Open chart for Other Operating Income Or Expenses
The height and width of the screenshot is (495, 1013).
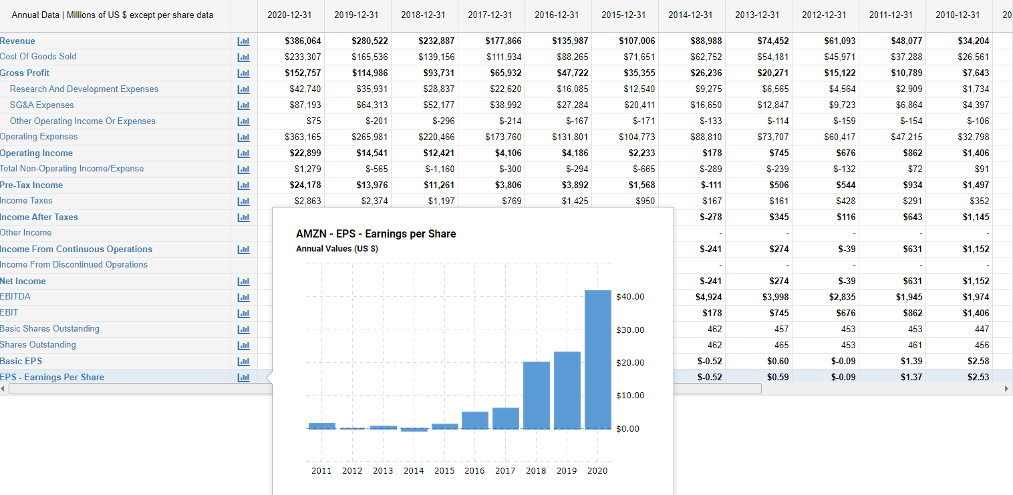(242, 121)
